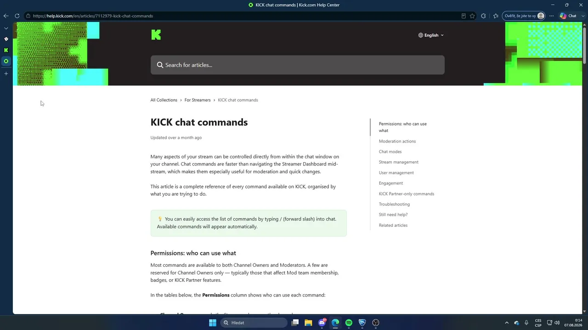Select the first pinned tab in the sidebar
The width and height of the screenshot is (588, 330).
click(6, 39)
